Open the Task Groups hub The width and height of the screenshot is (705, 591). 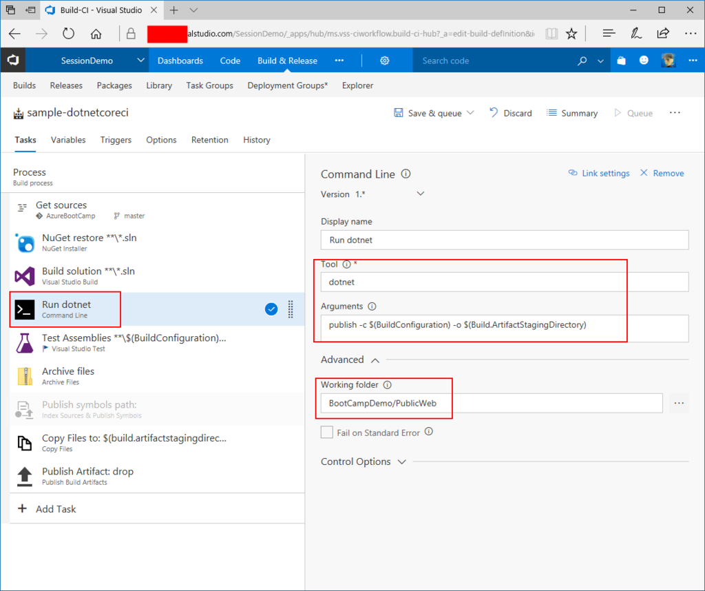[x=209, y=85]
